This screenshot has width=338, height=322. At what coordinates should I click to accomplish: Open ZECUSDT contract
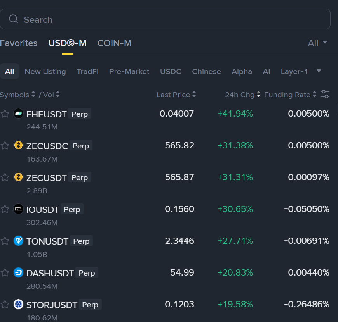point(46,178)
